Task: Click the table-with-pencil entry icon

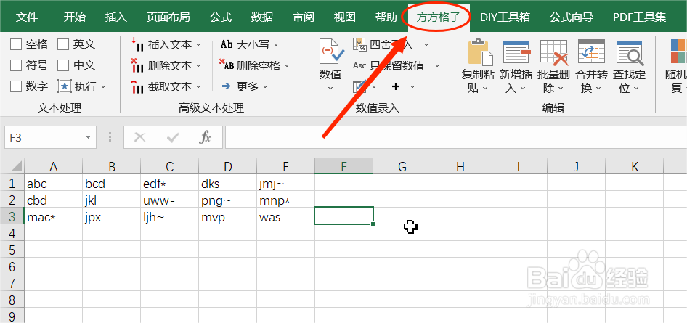Action: coord(359,86)
